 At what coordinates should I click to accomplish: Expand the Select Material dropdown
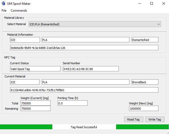click(x=95, y=24)
